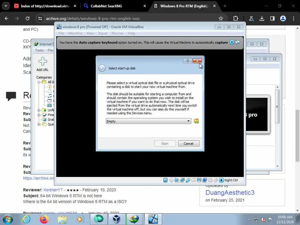
Task: Switch to the Index of download.virtualbox tab
Action: point(45,6)
